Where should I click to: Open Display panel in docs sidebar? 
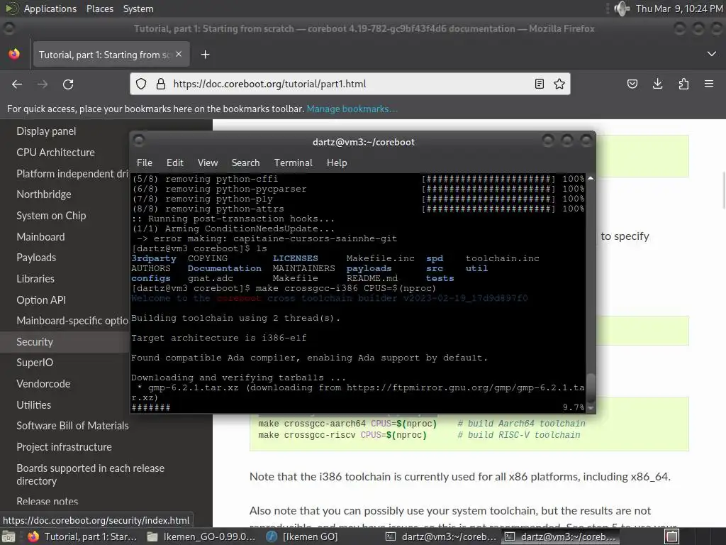(x=46, y=131)
